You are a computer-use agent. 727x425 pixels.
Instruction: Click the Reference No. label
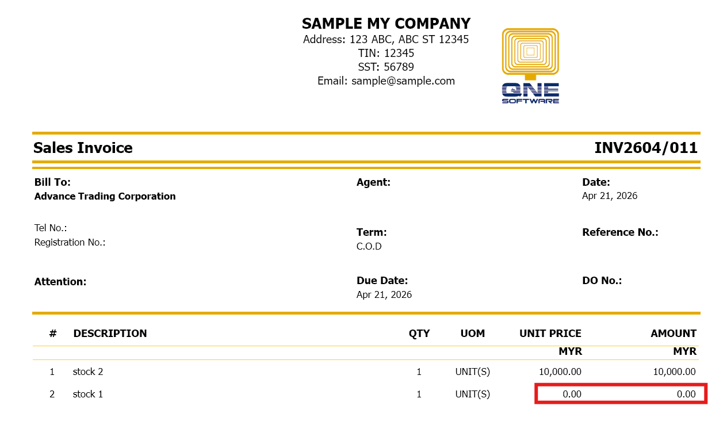click(x=620, y=232)
